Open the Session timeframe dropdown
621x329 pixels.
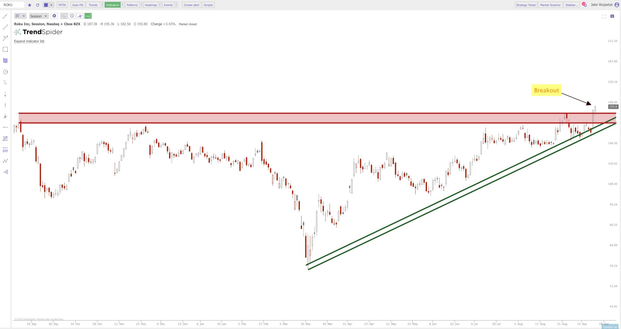pos(39,16)
